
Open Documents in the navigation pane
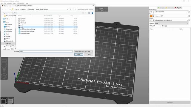click(9, 29)
